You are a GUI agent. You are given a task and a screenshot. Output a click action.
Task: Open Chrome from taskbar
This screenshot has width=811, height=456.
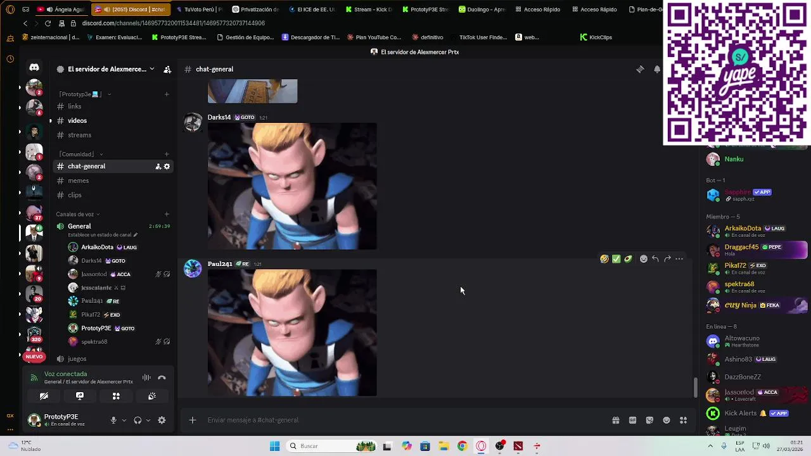coord(462,446)
